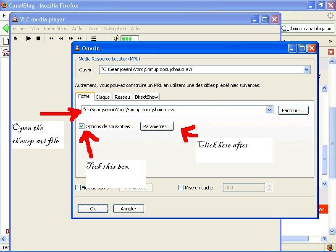Click the VLC cone icon in VLC title bar
The width and height of the screenshot is (336, 252).
(15, 19)
